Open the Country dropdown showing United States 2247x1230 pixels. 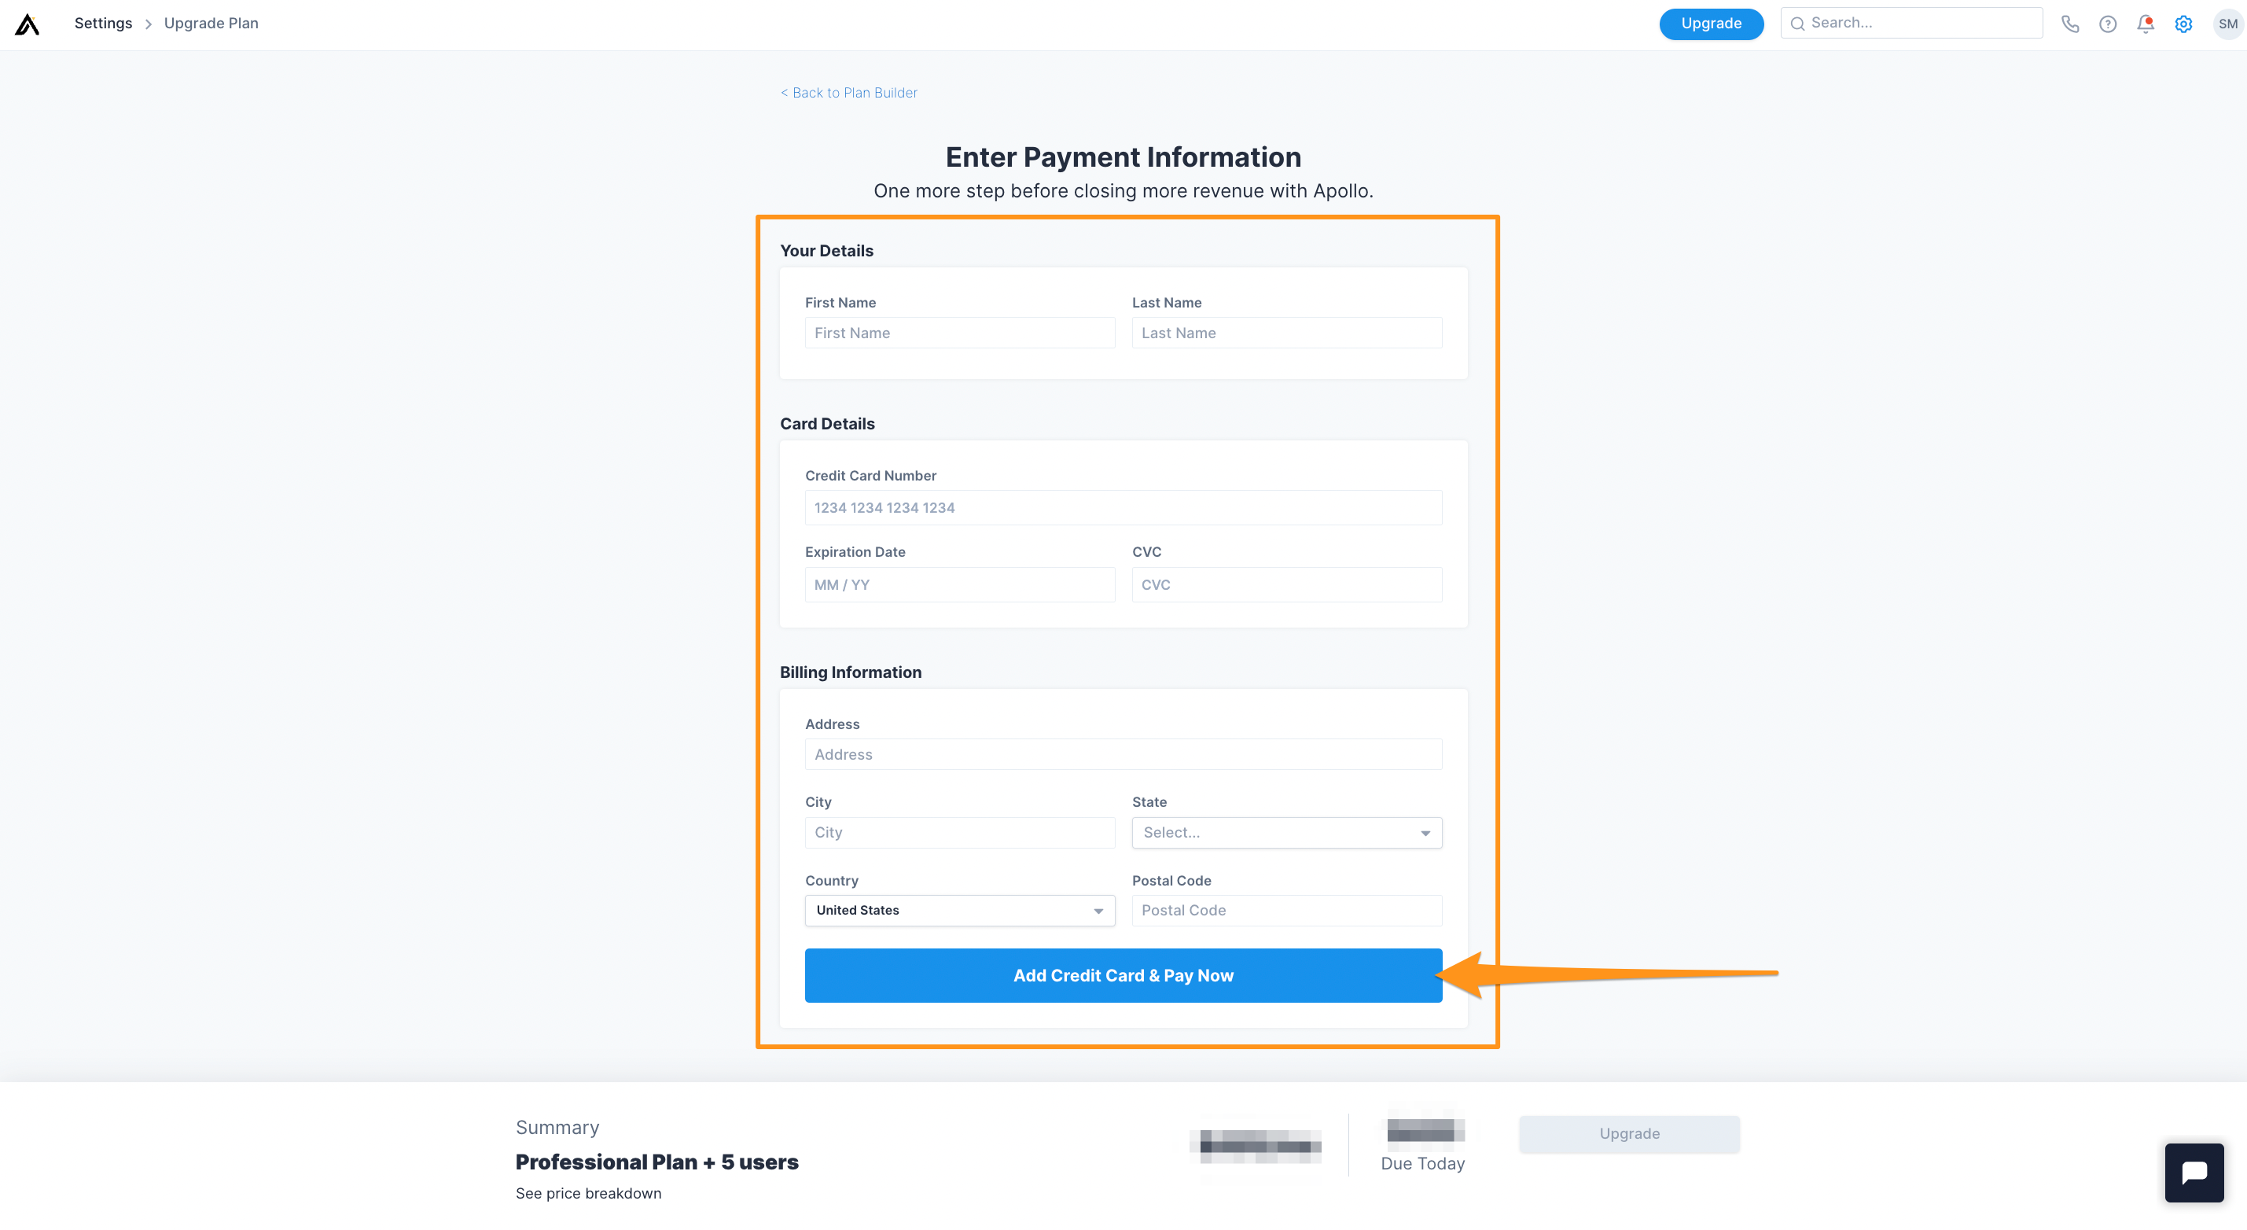(959, 910)
